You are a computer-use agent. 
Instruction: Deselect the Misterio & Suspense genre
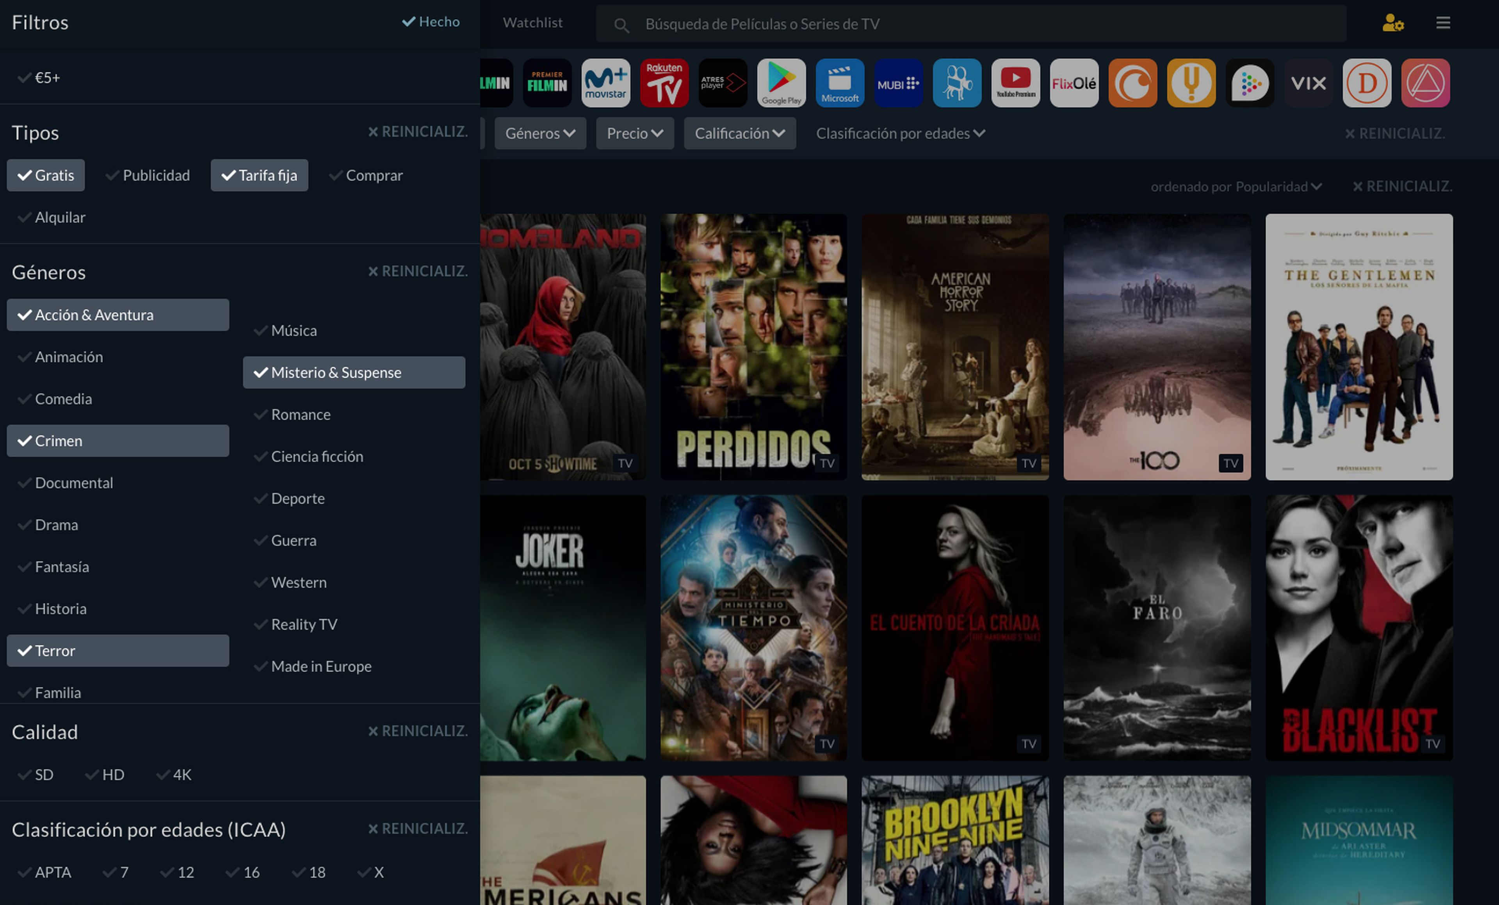pyautogui.click(x=354, y=372)
